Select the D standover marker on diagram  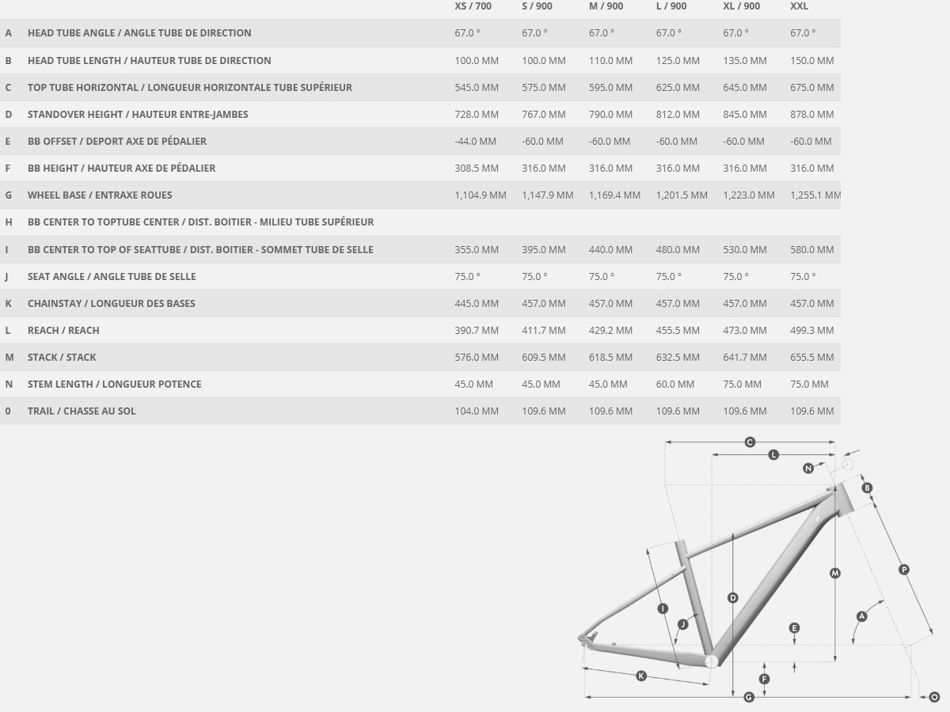[732, 597]
